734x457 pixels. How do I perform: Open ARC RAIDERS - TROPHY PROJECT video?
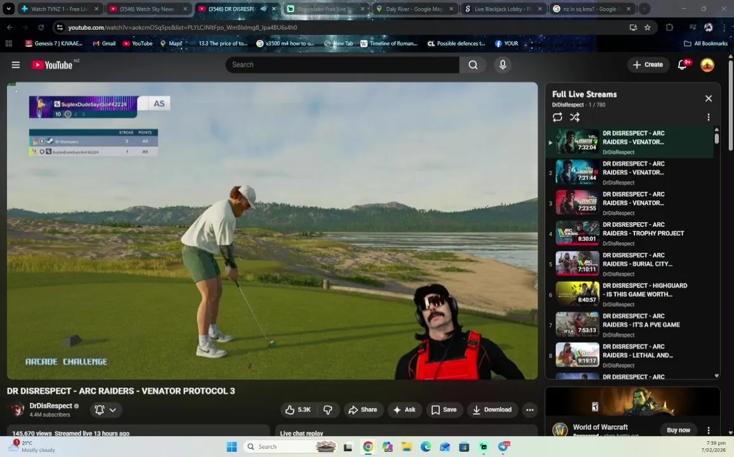(643, 229)
